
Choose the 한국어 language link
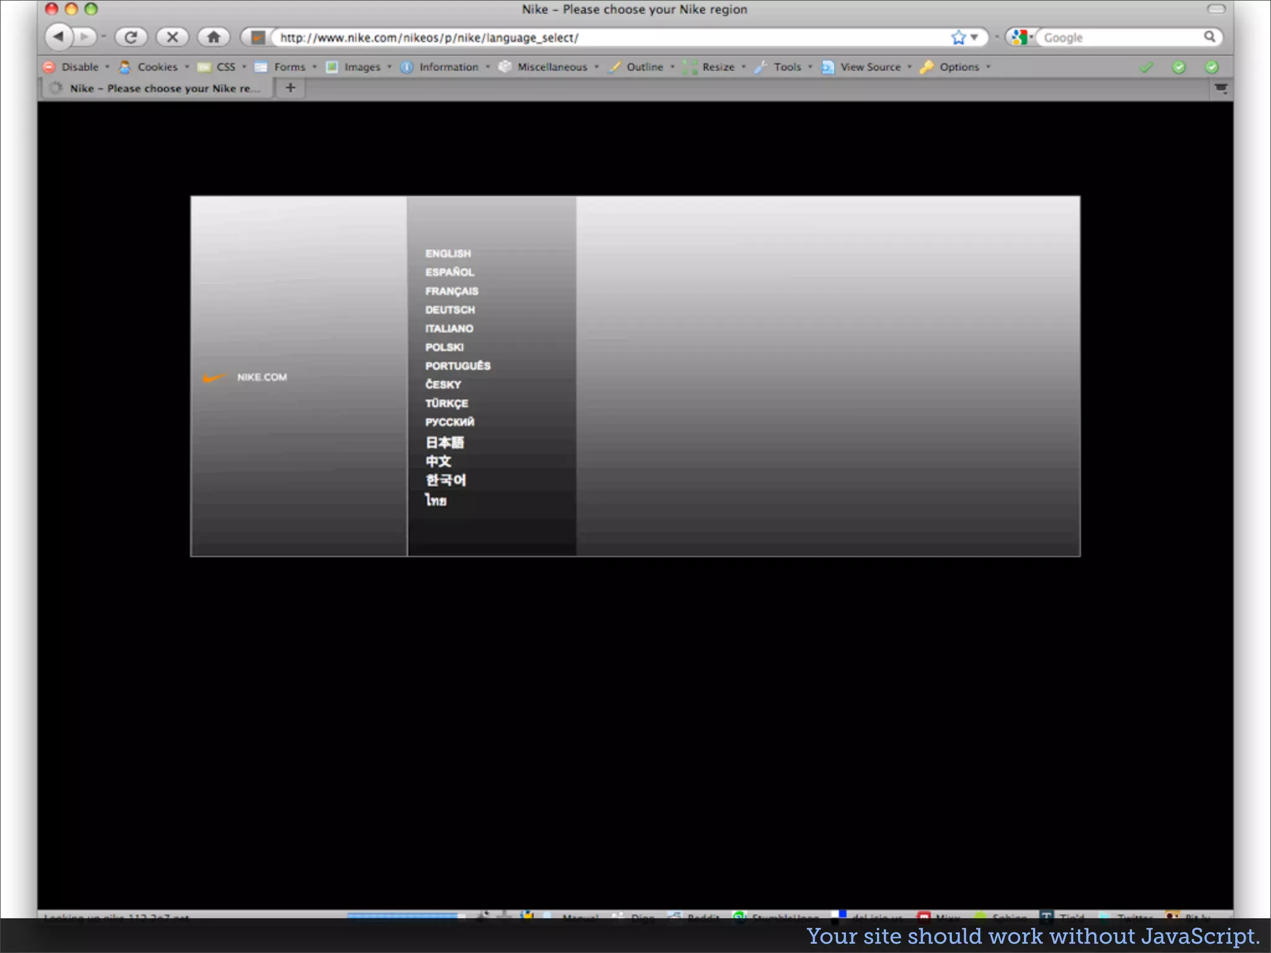coord(446,480)
